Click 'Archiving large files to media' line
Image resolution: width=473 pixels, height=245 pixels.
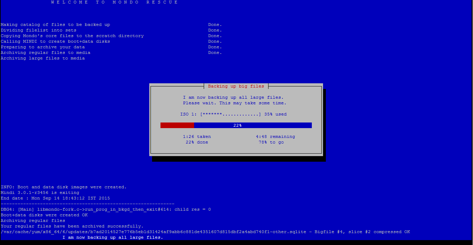[x=43, y=58]
